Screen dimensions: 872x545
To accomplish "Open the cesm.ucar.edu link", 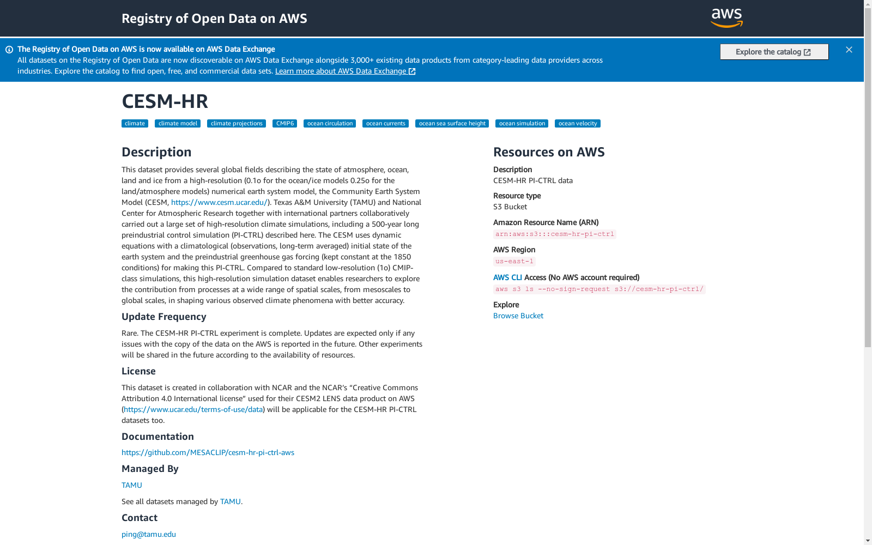I will coord(219,202).
